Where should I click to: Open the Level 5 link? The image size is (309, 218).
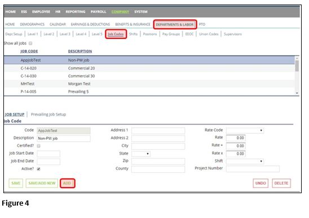click(97, 34)
